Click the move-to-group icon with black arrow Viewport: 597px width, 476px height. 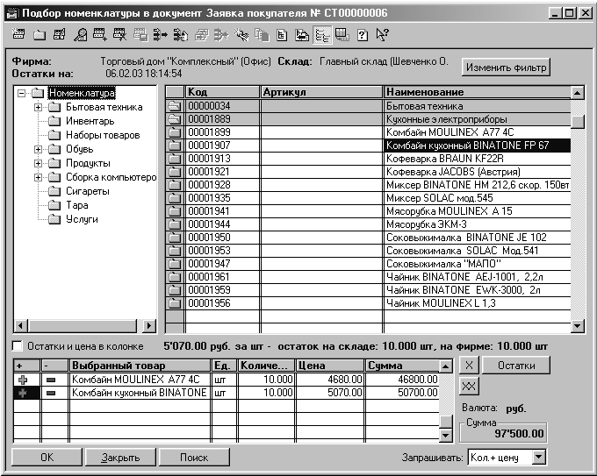click(161, 35)
